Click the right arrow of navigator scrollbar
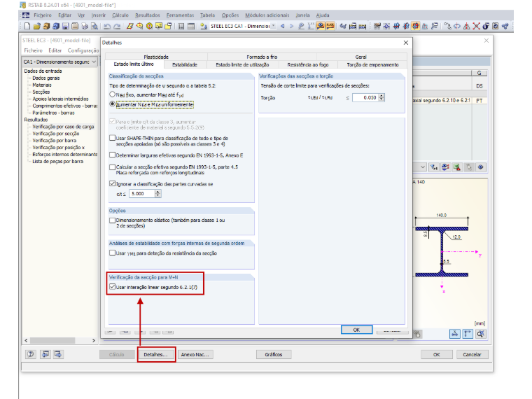 (94, 340)
